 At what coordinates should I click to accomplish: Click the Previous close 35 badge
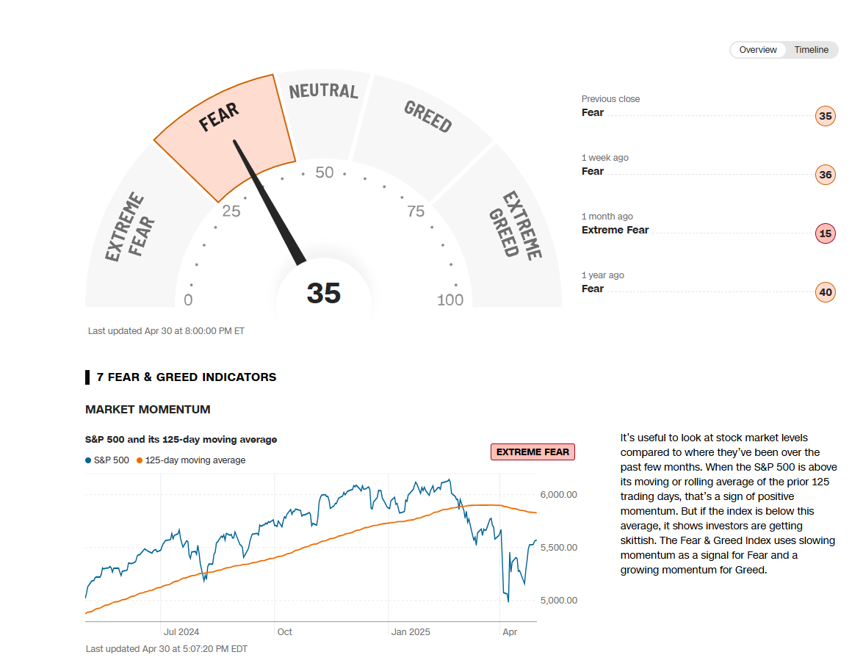(x=826, y=116)
